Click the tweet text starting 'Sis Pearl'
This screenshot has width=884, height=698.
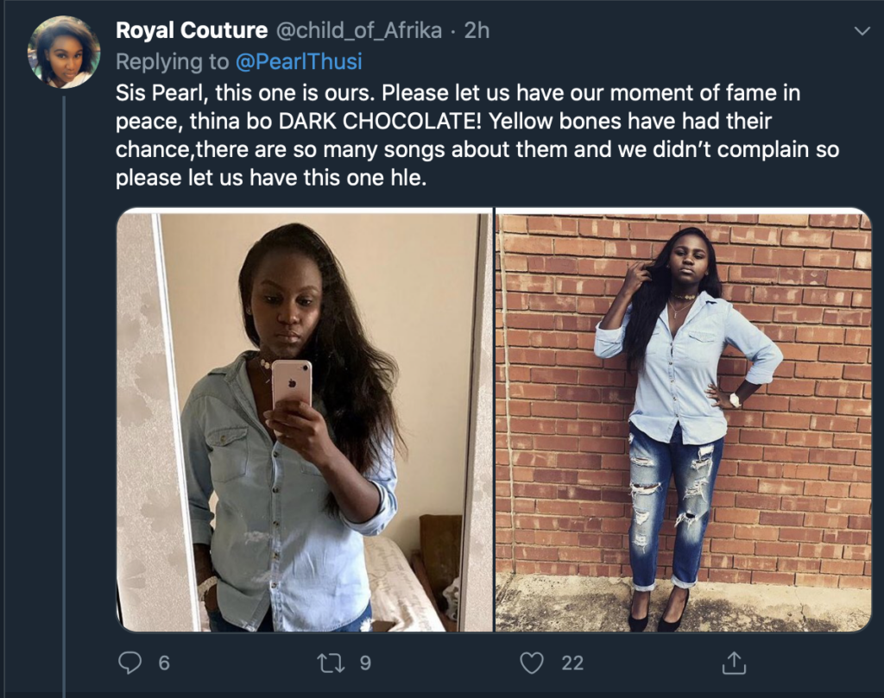tap(477, 135)
